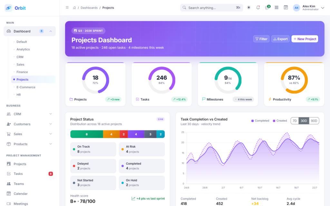
Task: Toggle the hamburger sidebar menu
Action: click(x=67, y=8)
